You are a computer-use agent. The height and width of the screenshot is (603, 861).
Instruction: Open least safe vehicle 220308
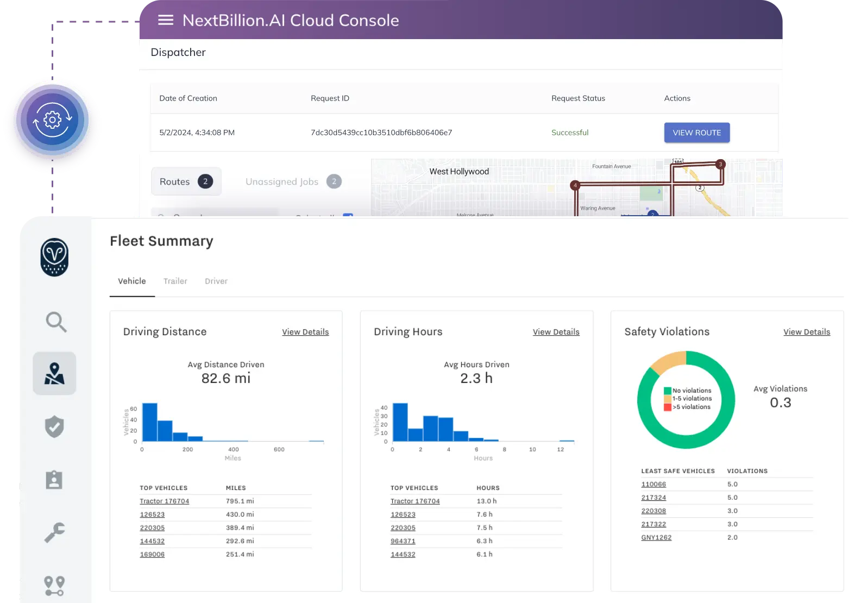click(x=653, y=511)
